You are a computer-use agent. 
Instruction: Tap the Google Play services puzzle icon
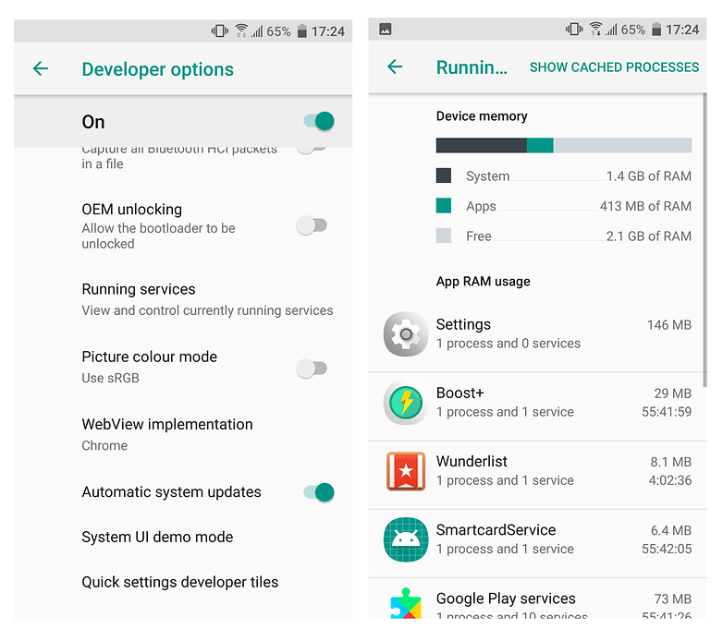pos(406,603)
